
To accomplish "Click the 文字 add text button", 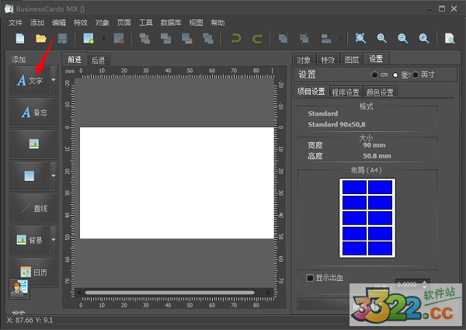I will tap(30, 80).
